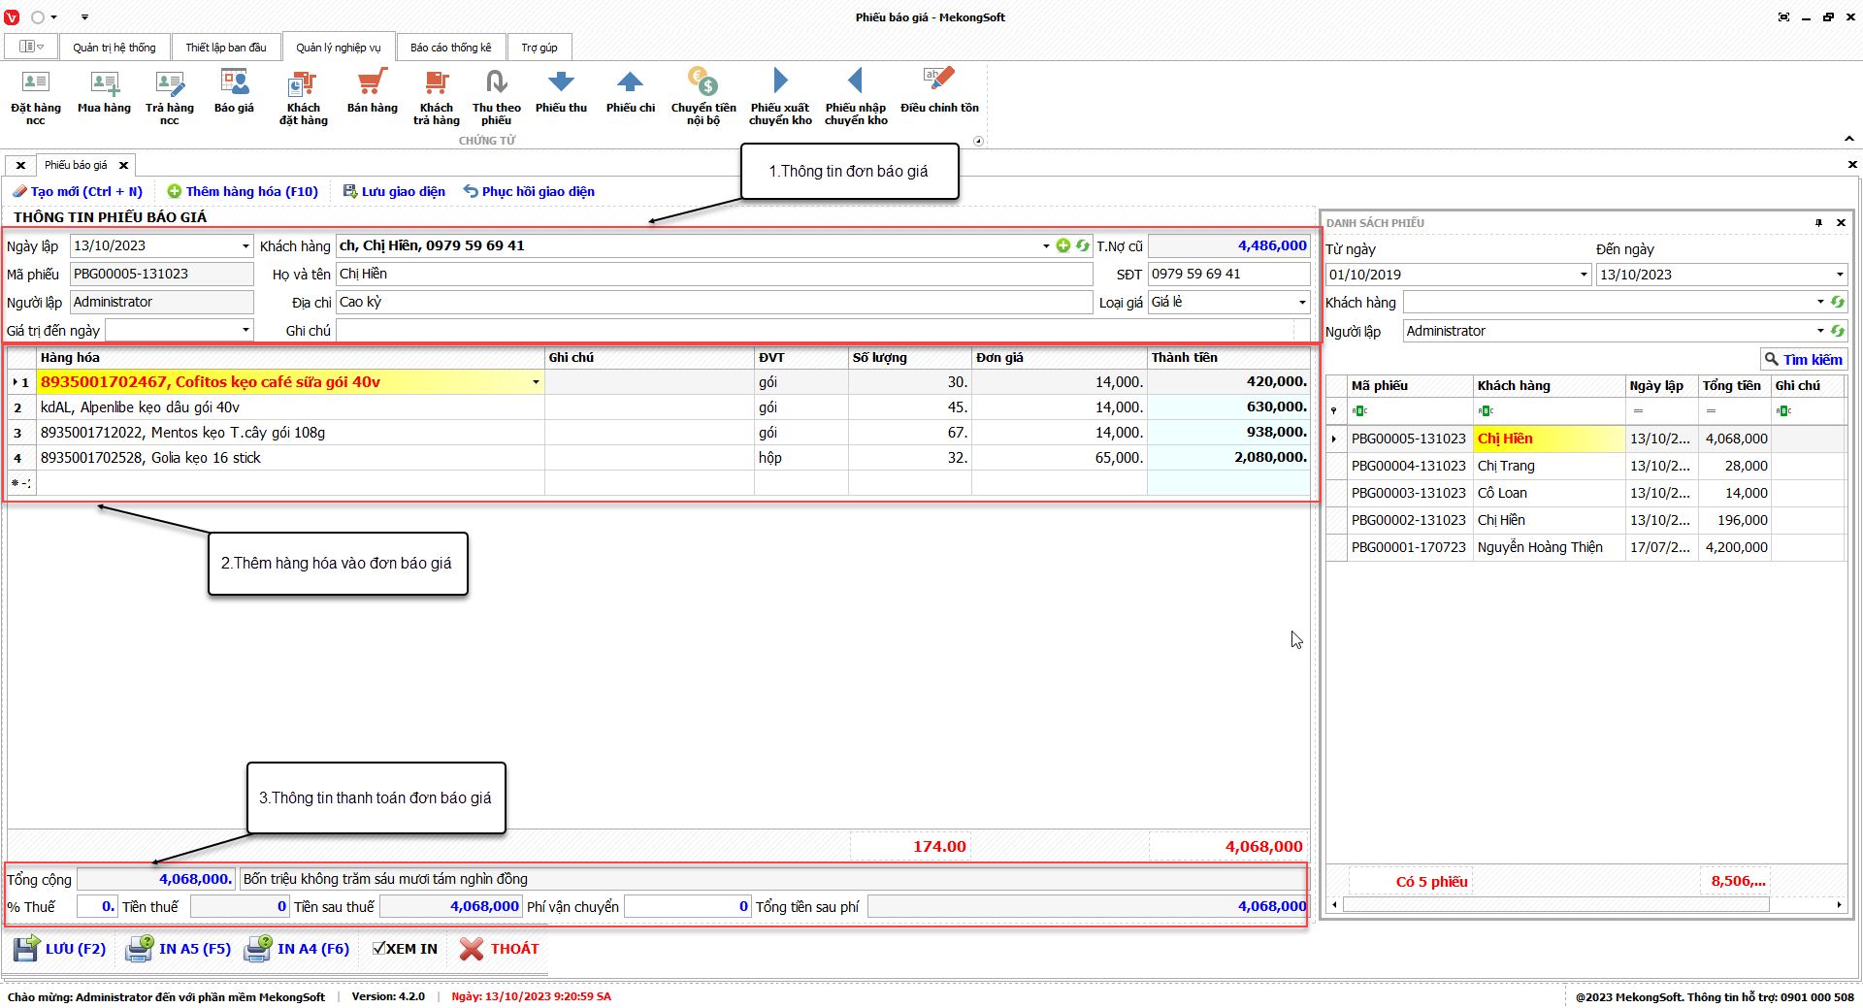Open the Loại giá dropdown

[x=1301, y=303]
